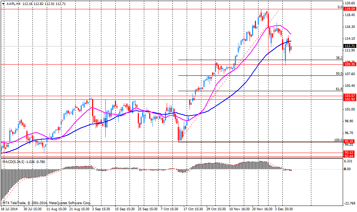Screen dimensions: 357x212
Task: Click the MACD(5,34,5) indicator label
Action: coord(14,162)
